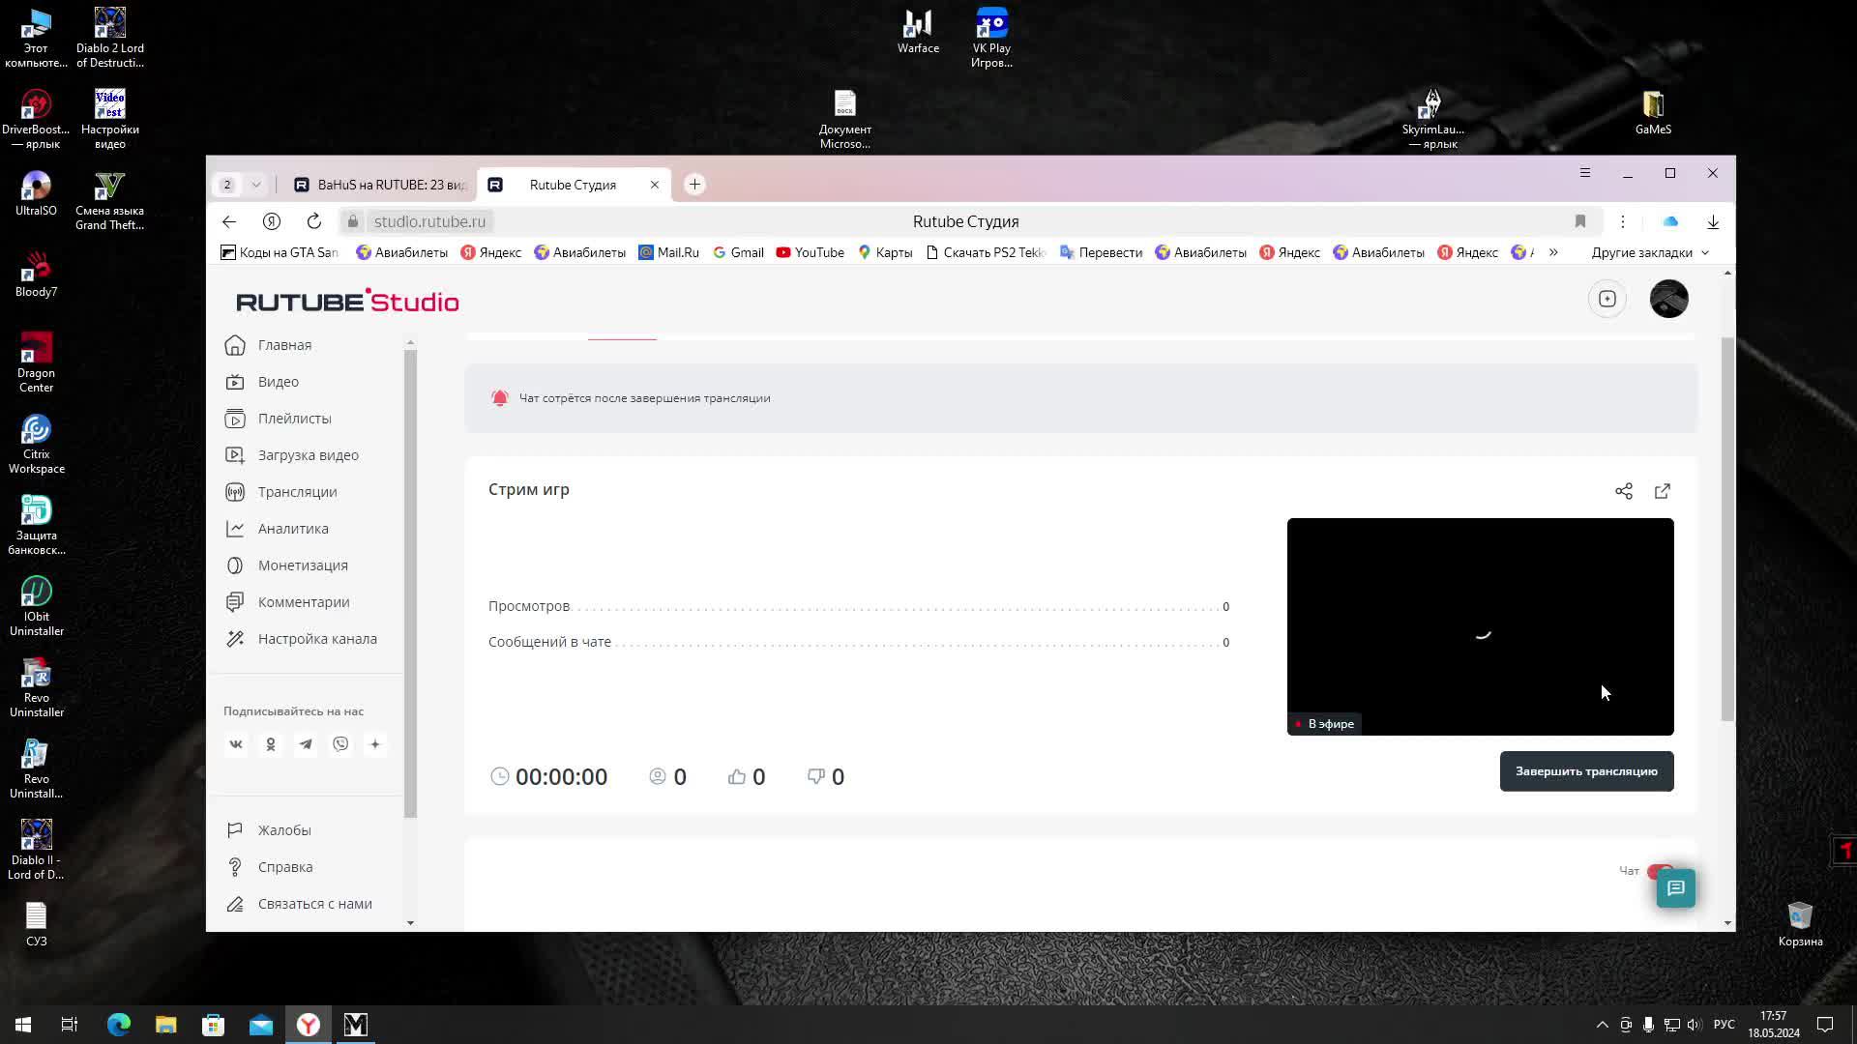The image size is (1857, 1044).
Task: Click Завершить трансляцию button
Action: pos(1586,771)
